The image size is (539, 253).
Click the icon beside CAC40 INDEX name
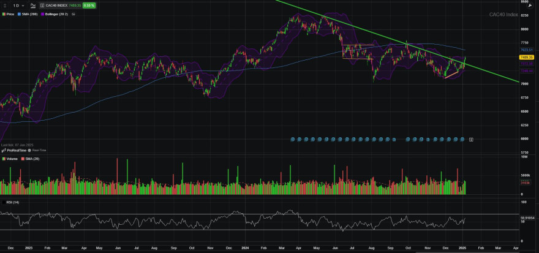[x=42, y=6]
